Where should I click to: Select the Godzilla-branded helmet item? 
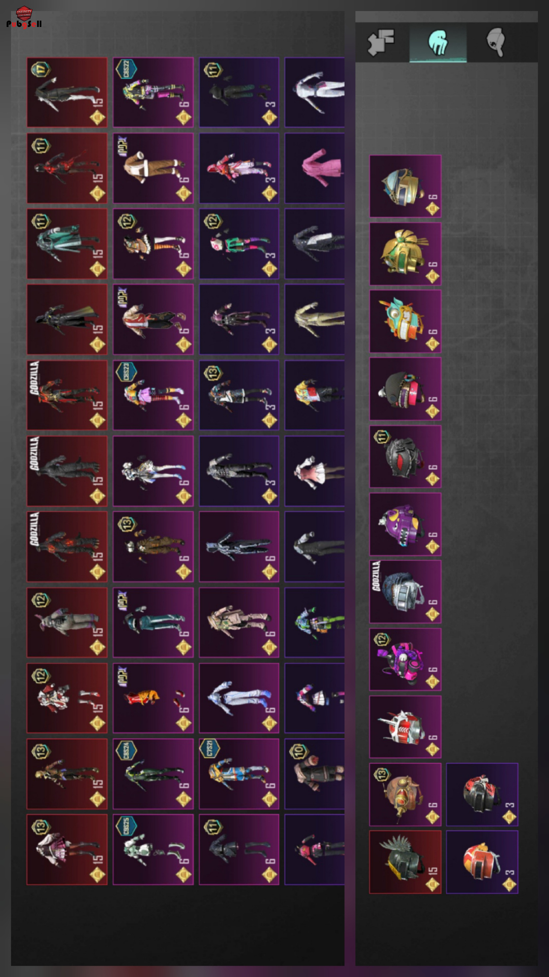coord(405,592)
